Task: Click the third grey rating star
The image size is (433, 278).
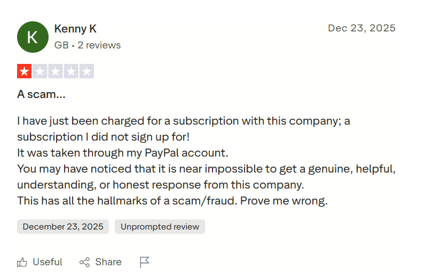Action: click(56, 71)
